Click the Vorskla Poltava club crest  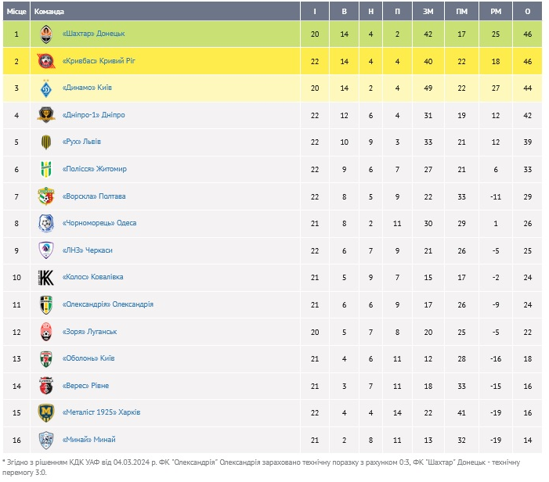[46, 196]
